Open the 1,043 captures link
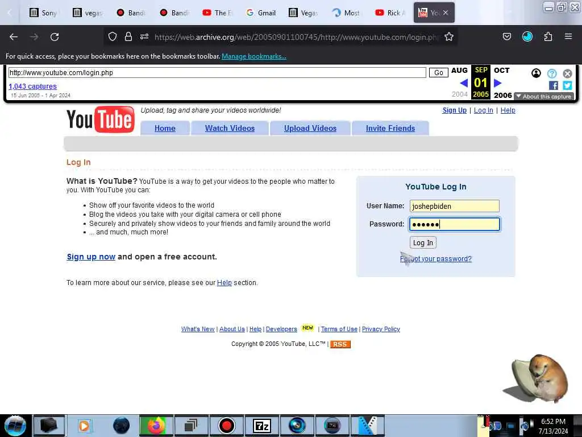The width and height of the screenshot is (582, 437). click(32, 86)
